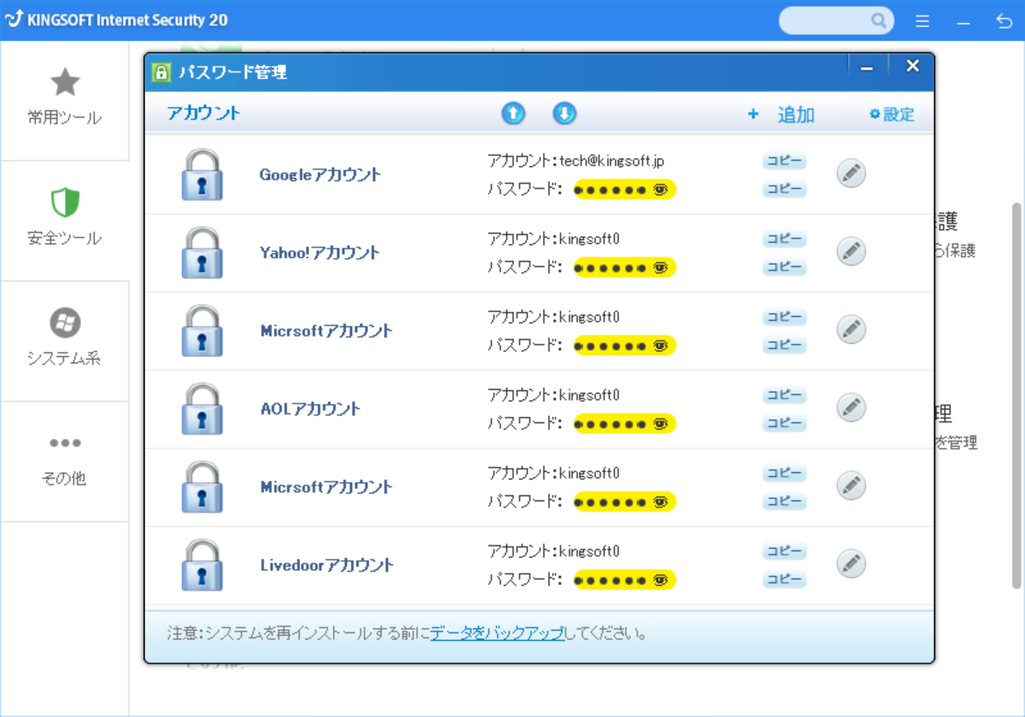The image size is (1025, 717).
Task: Copy the AOLアカウント password
Action: pos(784,423)
